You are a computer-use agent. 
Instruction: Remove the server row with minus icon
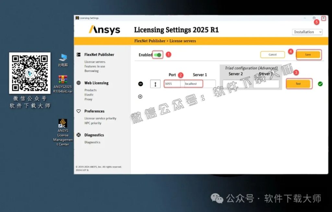point(140,84)
